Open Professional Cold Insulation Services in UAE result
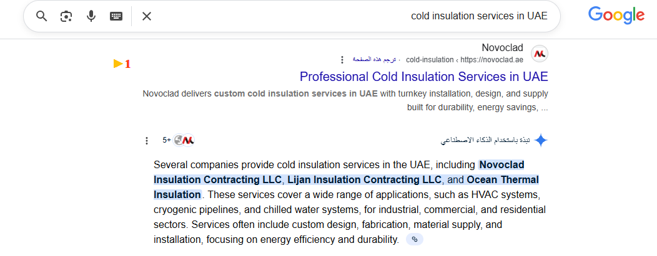 point(423,77)
